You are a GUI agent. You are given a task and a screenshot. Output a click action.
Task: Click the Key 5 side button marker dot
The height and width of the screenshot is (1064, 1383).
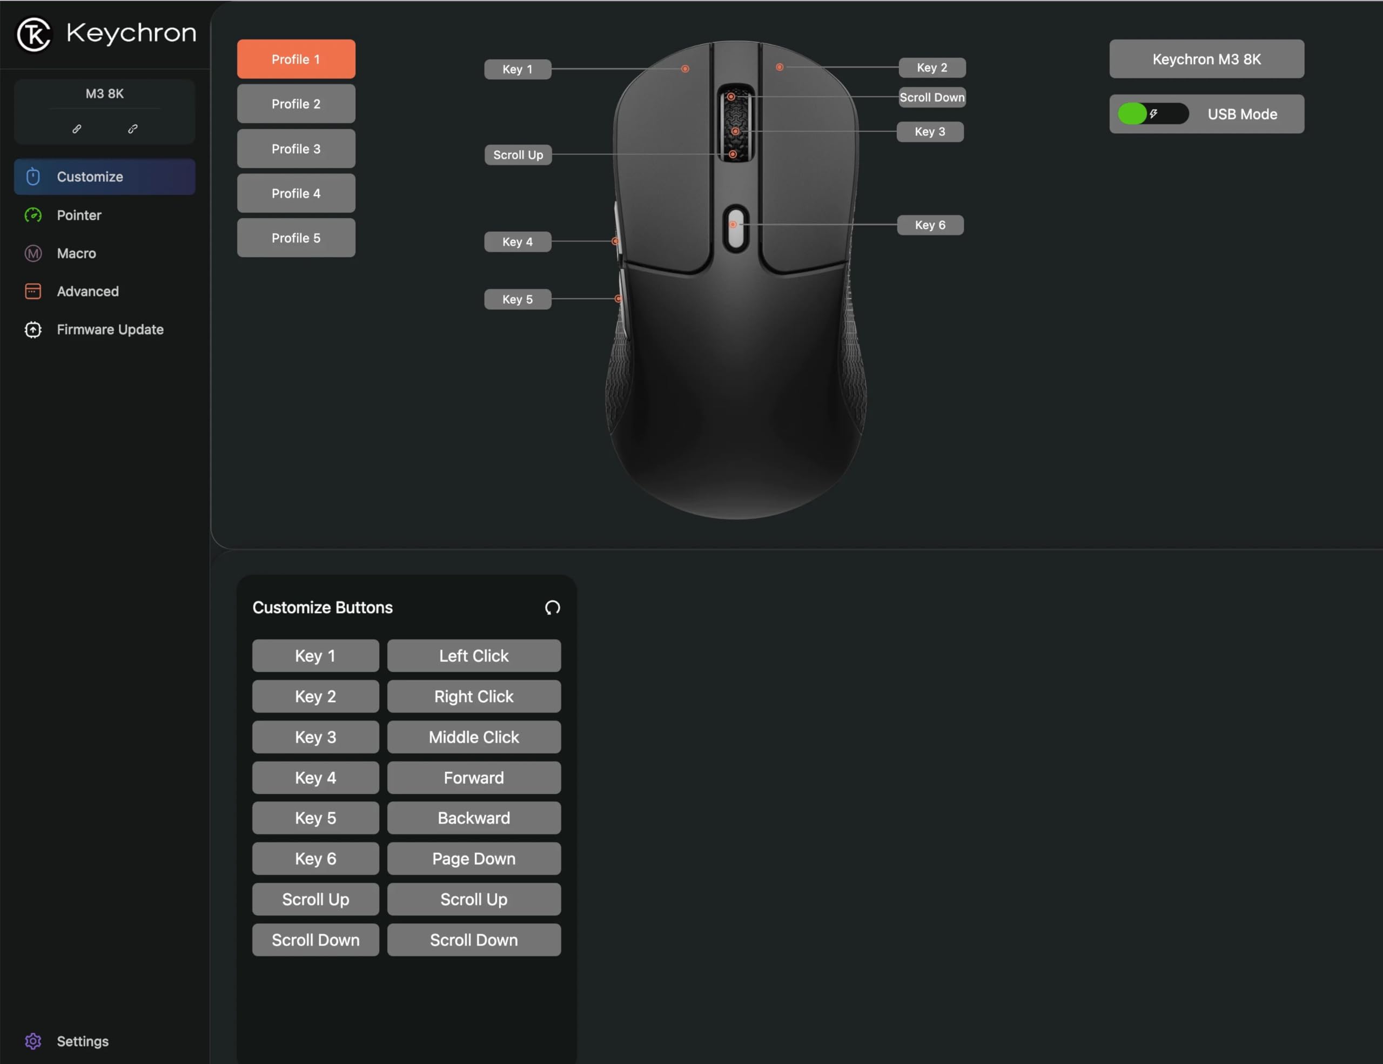point(618,299)
